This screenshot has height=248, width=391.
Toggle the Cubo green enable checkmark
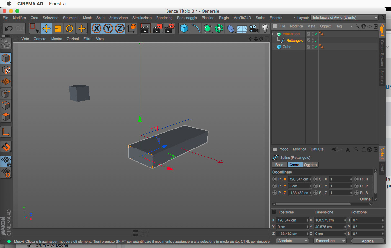[316, 47]
